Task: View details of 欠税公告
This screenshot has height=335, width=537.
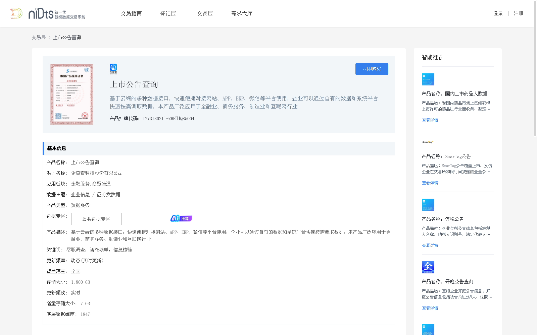Action: 430,246
